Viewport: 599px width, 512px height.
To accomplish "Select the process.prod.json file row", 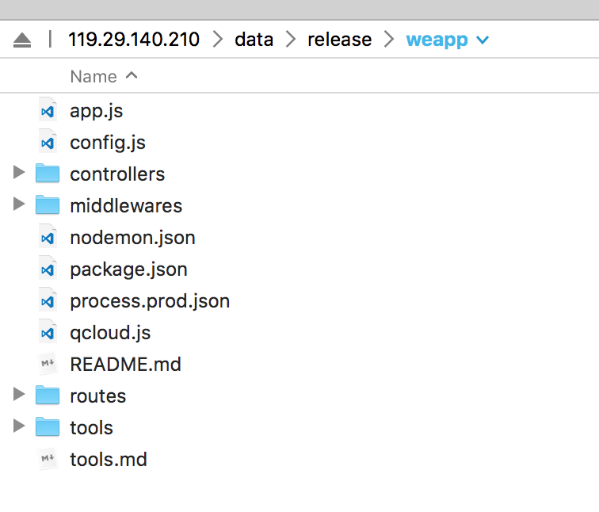I will click(x=299, y=300).
